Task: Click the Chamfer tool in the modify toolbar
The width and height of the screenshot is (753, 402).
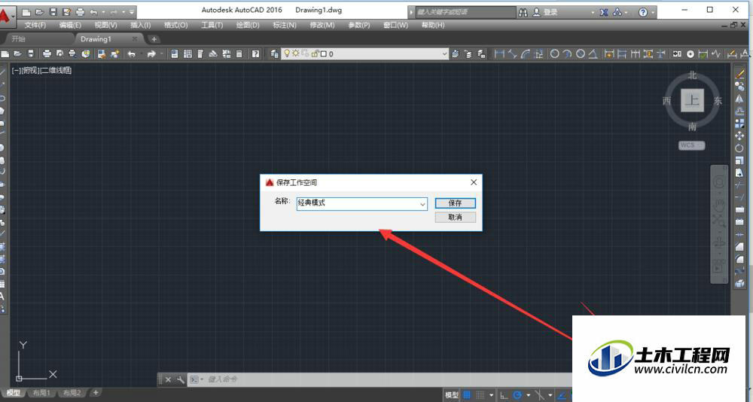Action: 739,246
